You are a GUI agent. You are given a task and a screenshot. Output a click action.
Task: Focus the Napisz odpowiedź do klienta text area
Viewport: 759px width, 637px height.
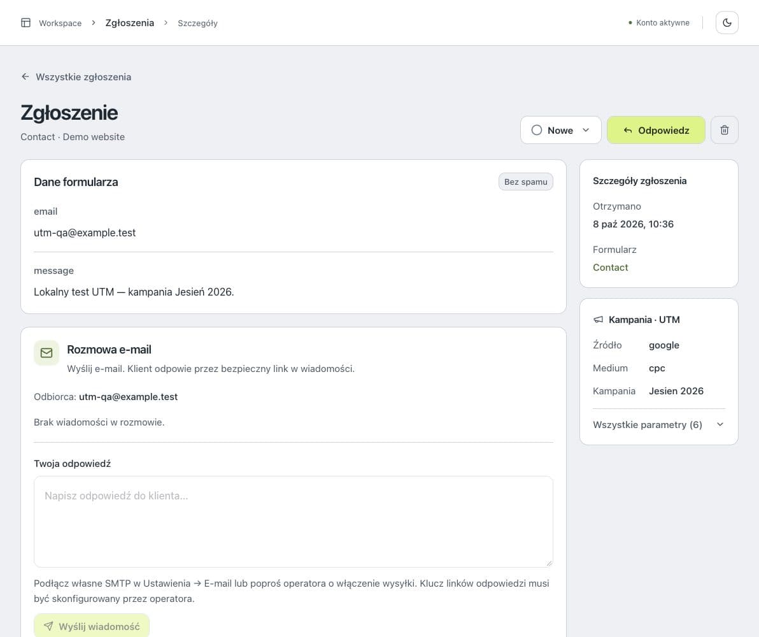294,522
